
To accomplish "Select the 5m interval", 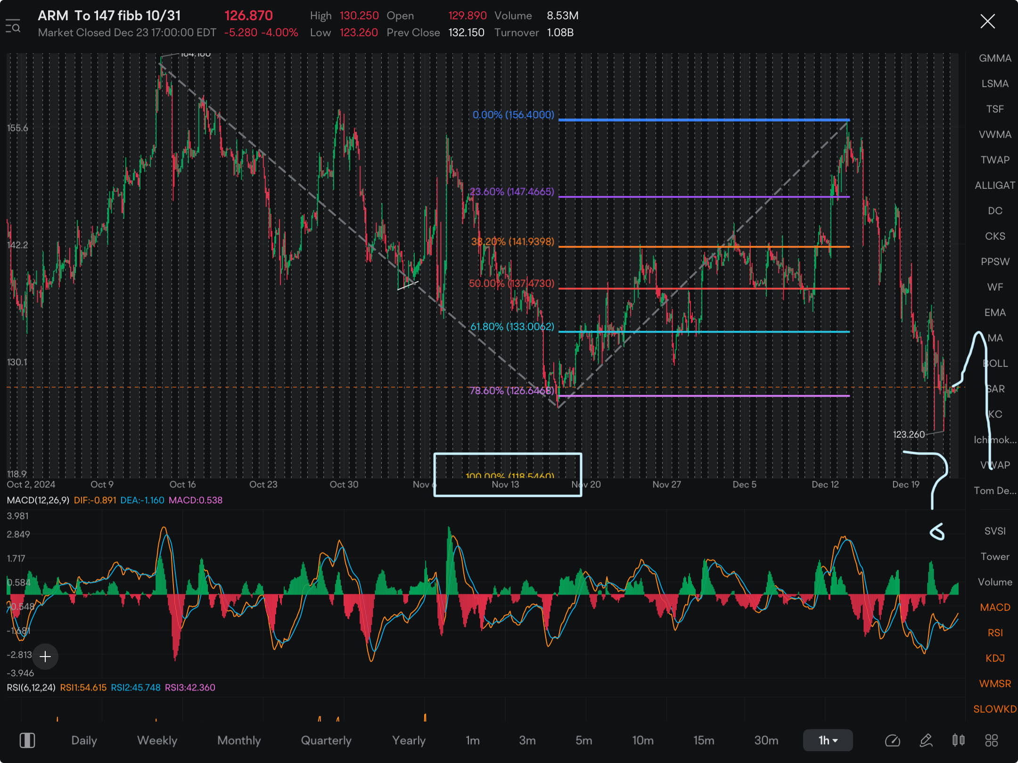I will pos(583,740).
